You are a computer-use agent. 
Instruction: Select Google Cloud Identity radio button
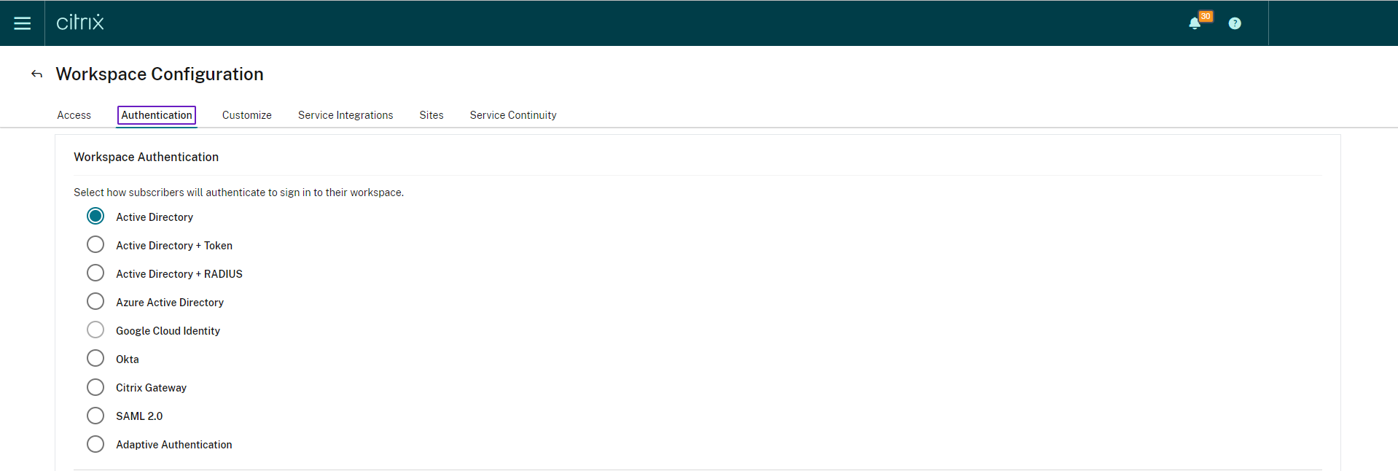tap(95, 330)
